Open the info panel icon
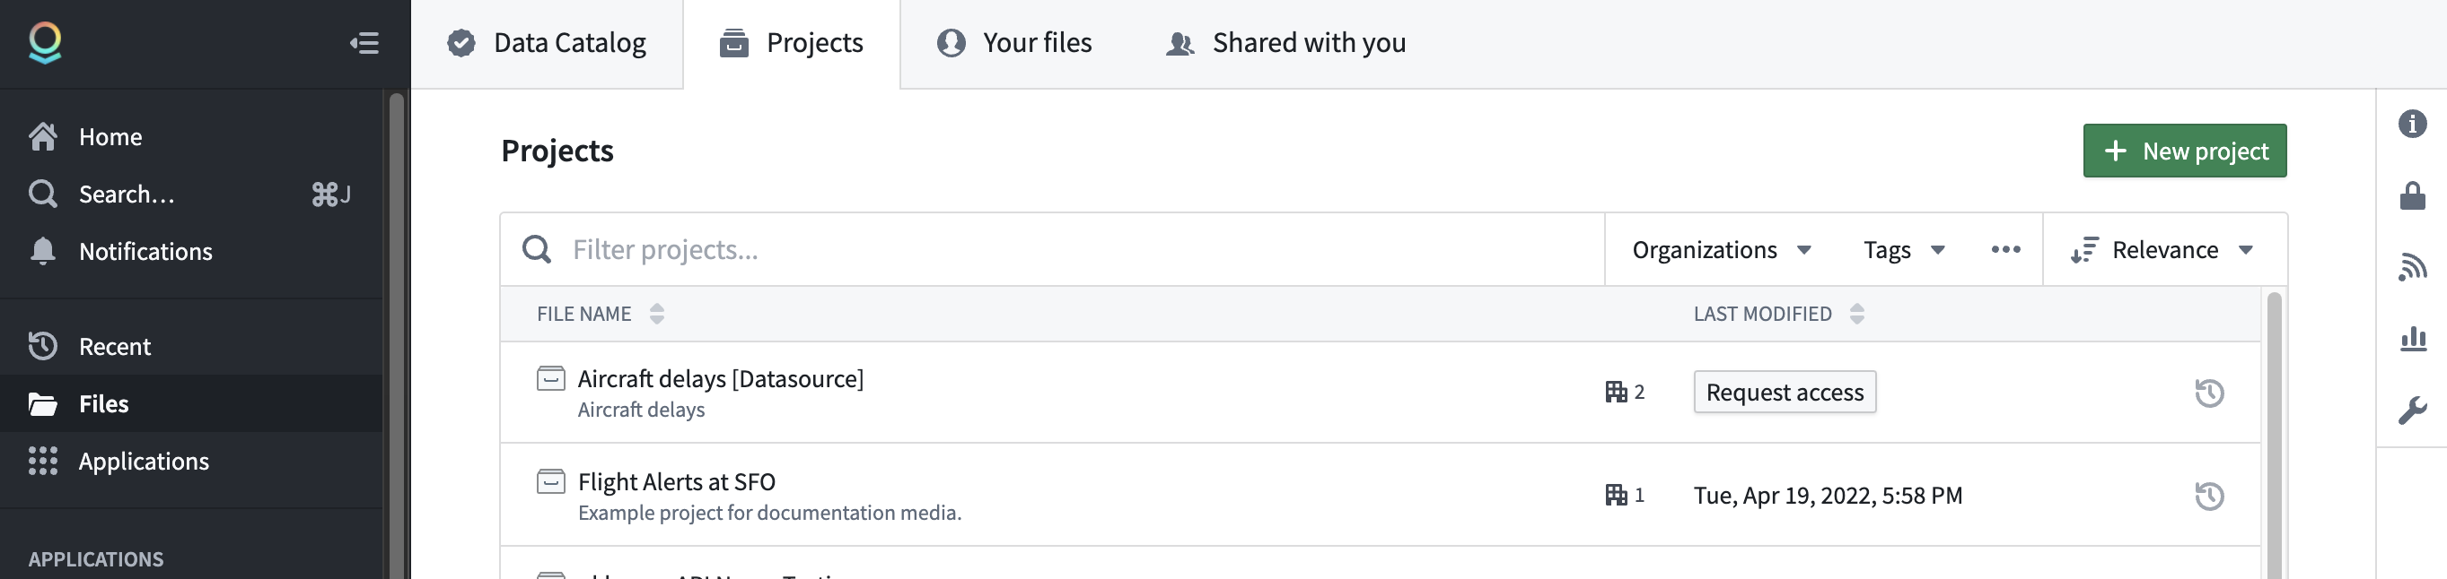Screen dimensions: 2447x579 2412,124
